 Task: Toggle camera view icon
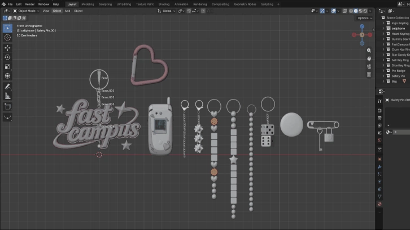(x=369, y=66)
